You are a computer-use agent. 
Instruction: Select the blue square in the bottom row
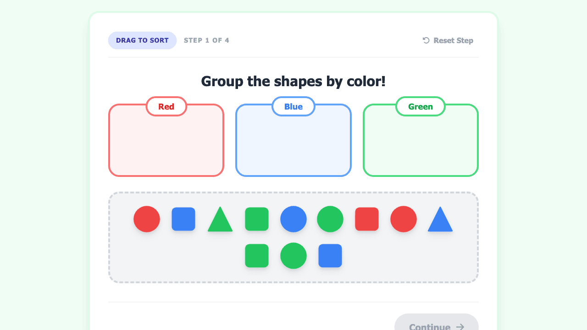[330, 256]
